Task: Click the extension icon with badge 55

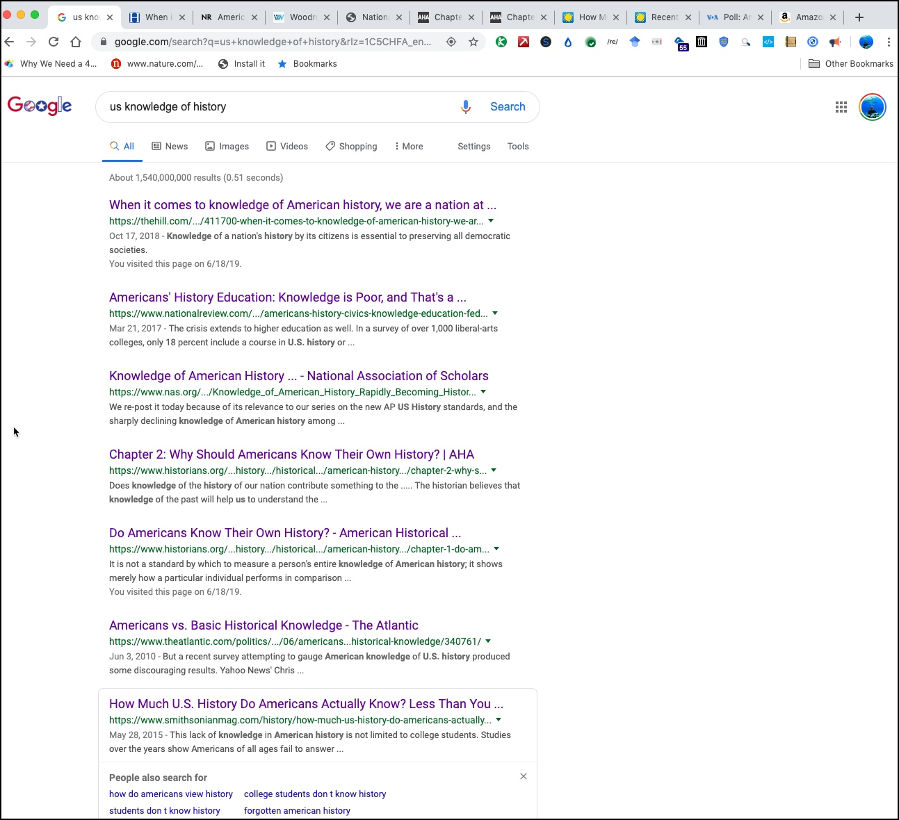Action: coord(681,44)
